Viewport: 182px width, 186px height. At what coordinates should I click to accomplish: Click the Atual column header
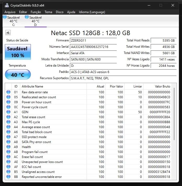point(96,86)
